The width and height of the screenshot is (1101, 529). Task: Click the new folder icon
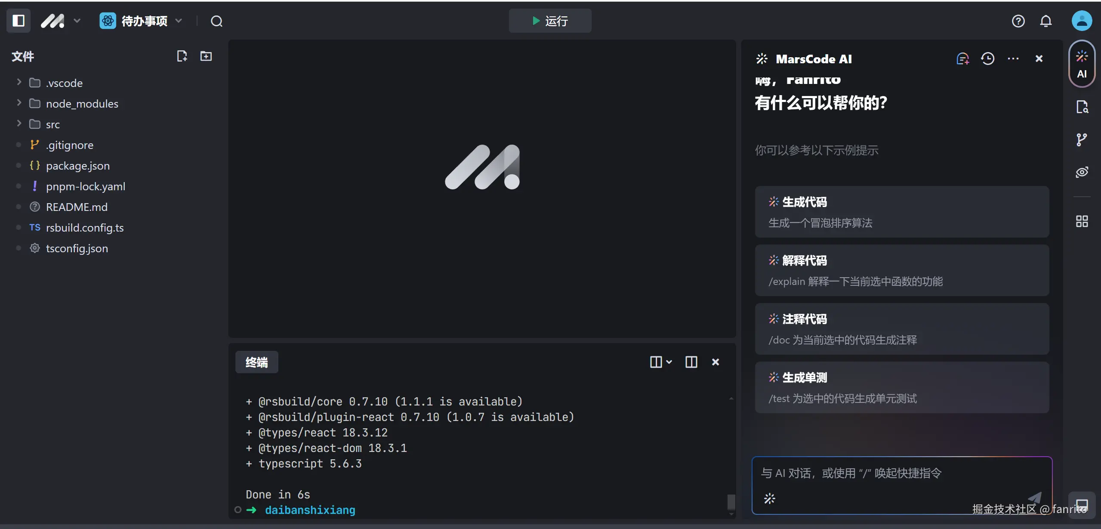pos(206,56)
